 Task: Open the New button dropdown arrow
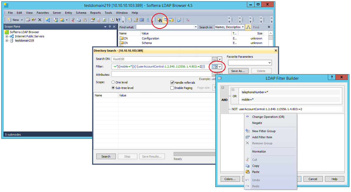pyautogui.click(x=22, y=20)
